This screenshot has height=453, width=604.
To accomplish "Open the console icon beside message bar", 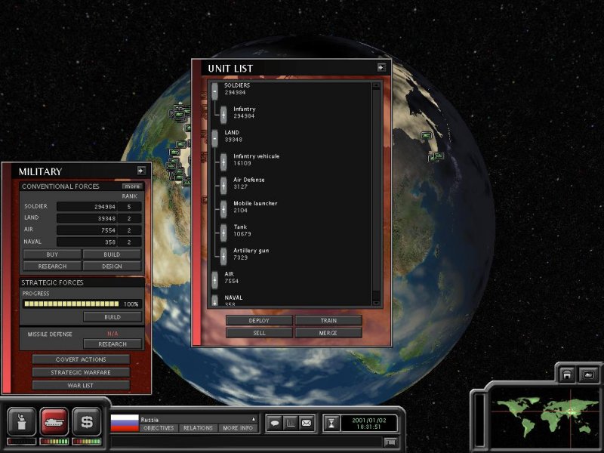I will [x=390, y=442].
